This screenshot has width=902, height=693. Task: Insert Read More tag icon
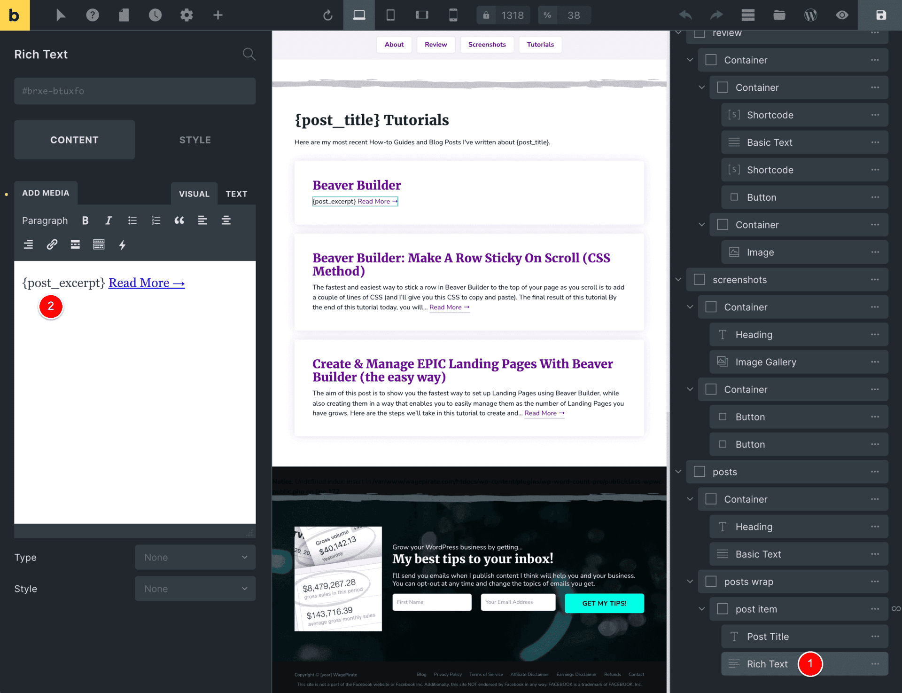[x=75, y=244]
